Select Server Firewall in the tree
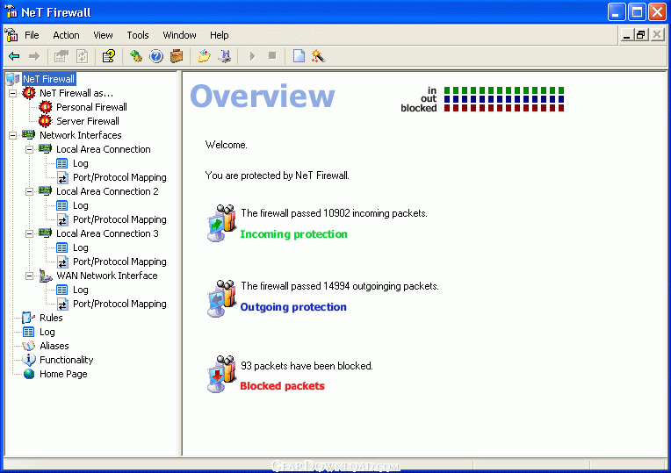671x473 pixels. point(88,121)
